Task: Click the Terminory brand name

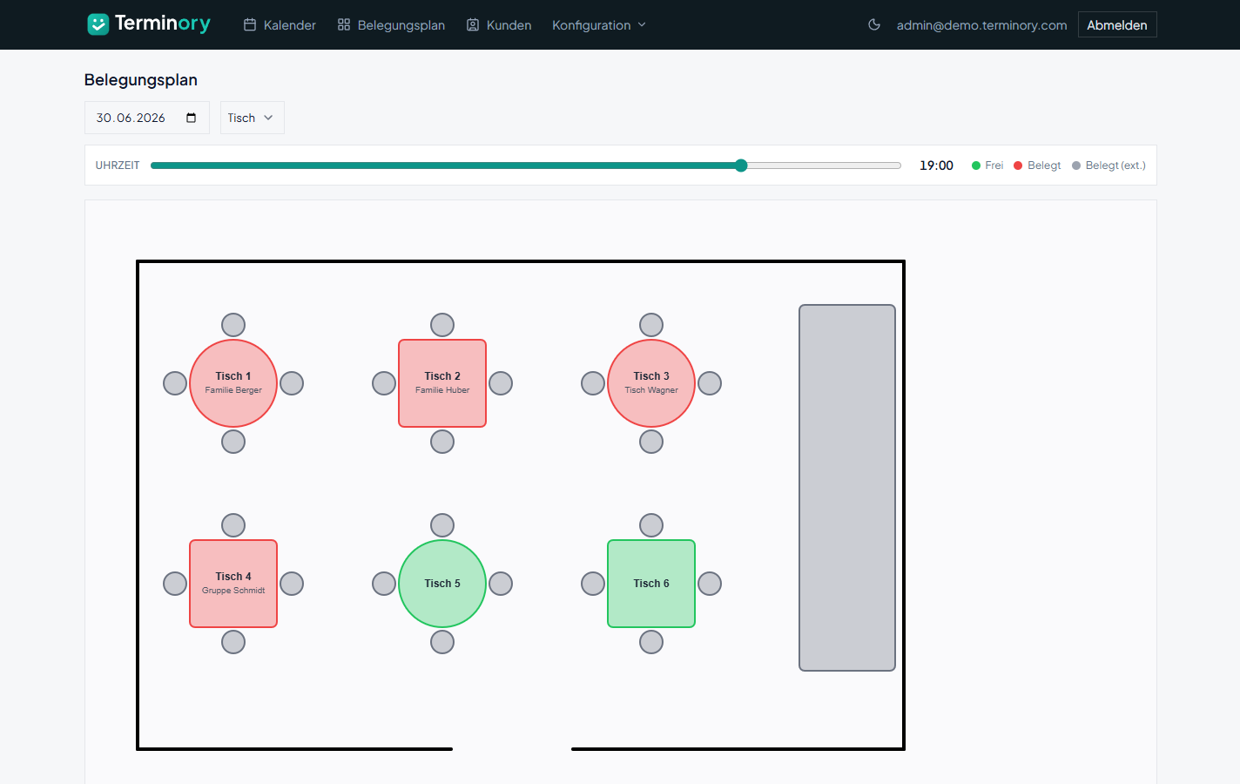Action: point(163,24)
